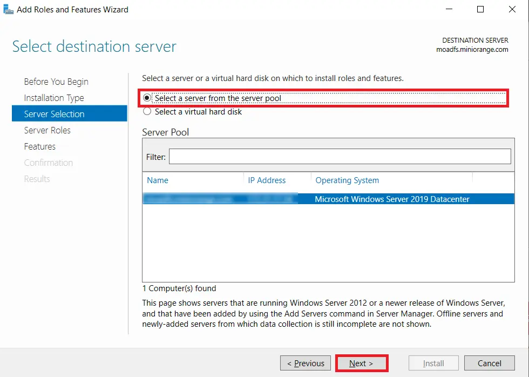The height and width of the screenshot is (377, 529).
Task: Select the Server Selection step
Action: point(55,114)
